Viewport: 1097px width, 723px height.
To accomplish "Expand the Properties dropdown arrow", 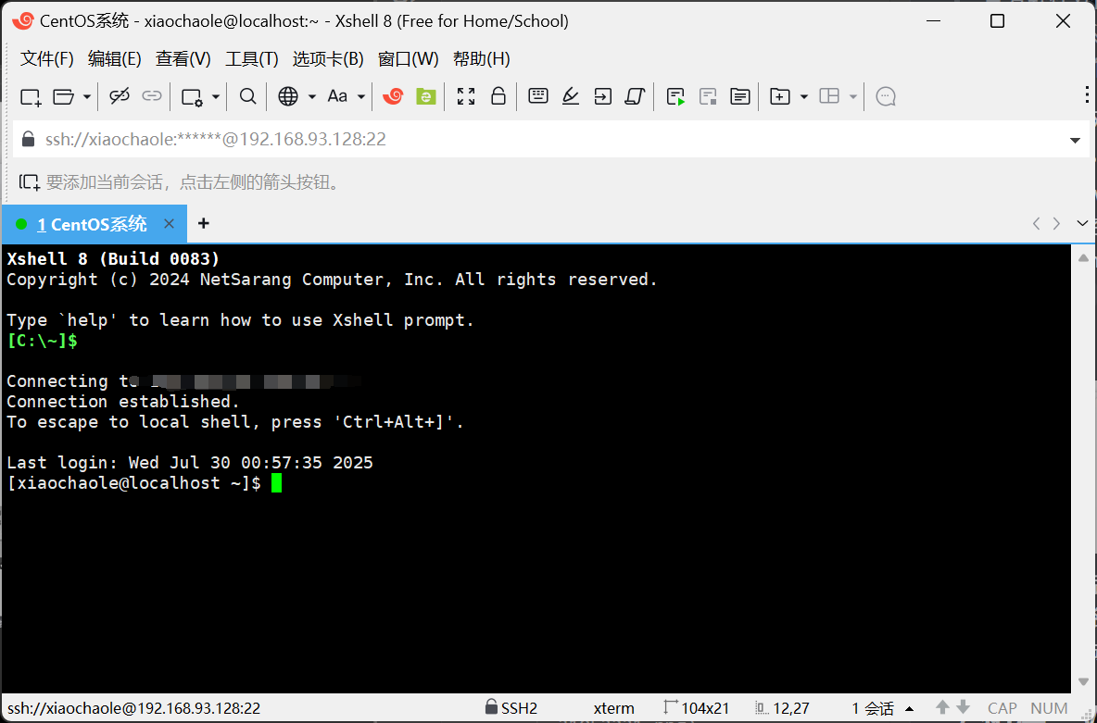I will click(216, 96).
